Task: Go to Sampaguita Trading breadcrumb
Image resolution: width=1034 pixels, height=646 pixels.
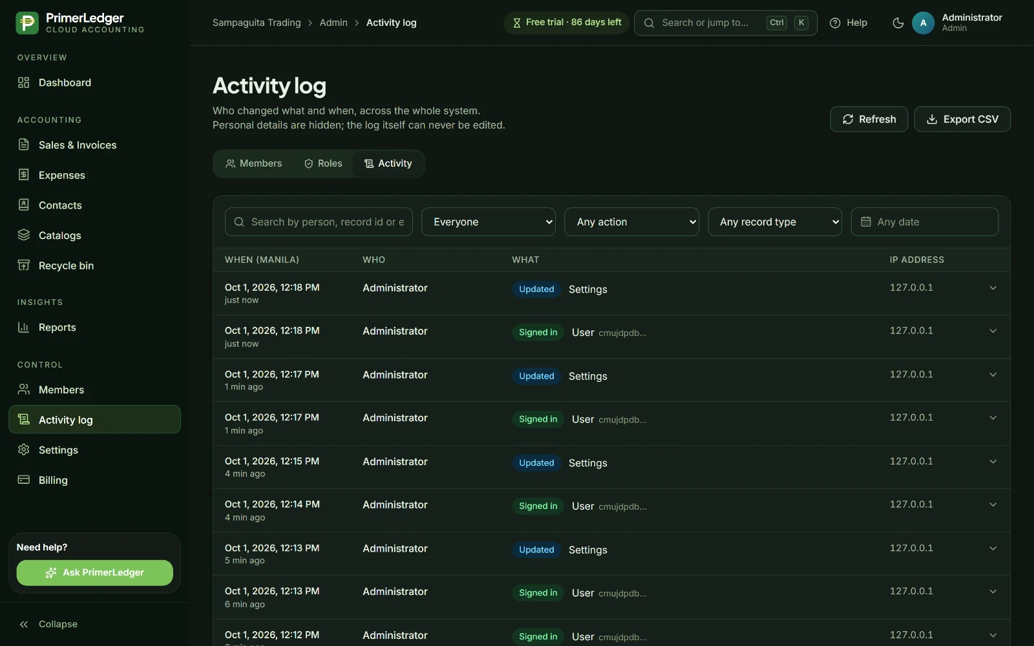Action: (x=257, y=23)
